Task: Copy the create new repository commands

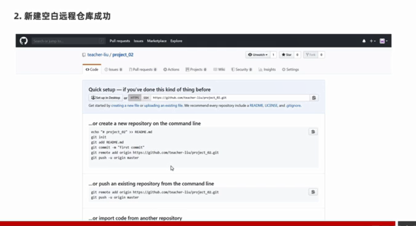Action: (x=313, y=132)
